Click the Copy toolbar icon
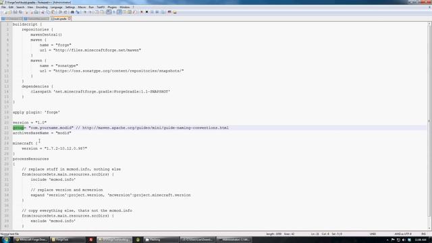Screen dimensions: 432x243 (x=48, y=12)
